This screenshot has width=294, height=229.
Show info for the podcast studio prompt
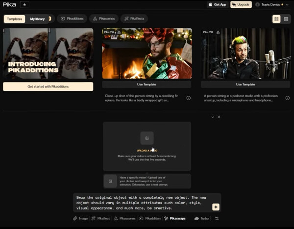[288, 98]
